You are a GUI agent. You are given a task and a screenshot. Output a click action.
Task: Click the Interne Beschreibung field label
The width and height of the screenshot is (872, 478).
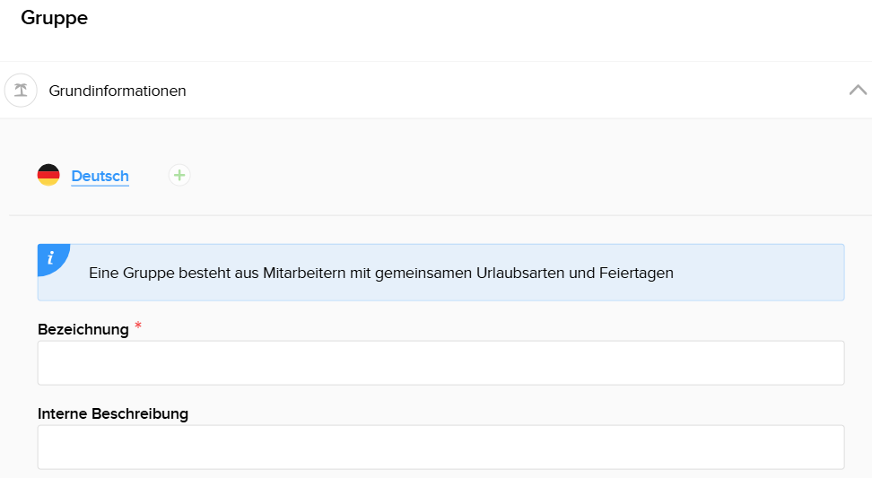(x=113, y=413)
